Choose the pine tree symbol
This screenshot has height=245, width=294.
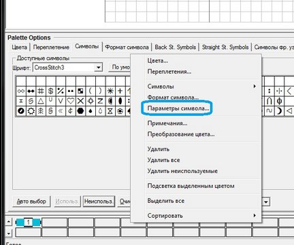point(41,111)
